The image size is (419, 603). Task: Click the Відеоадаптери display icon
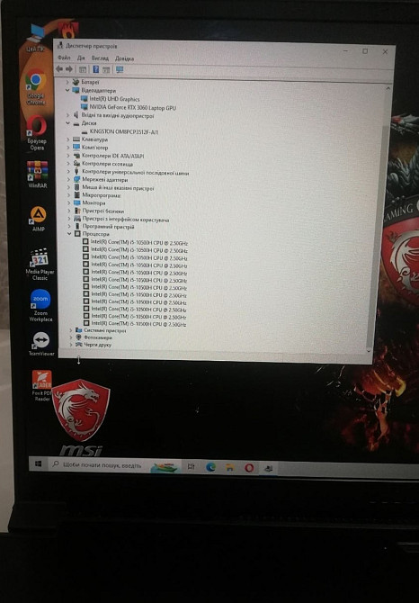[76, 90]
